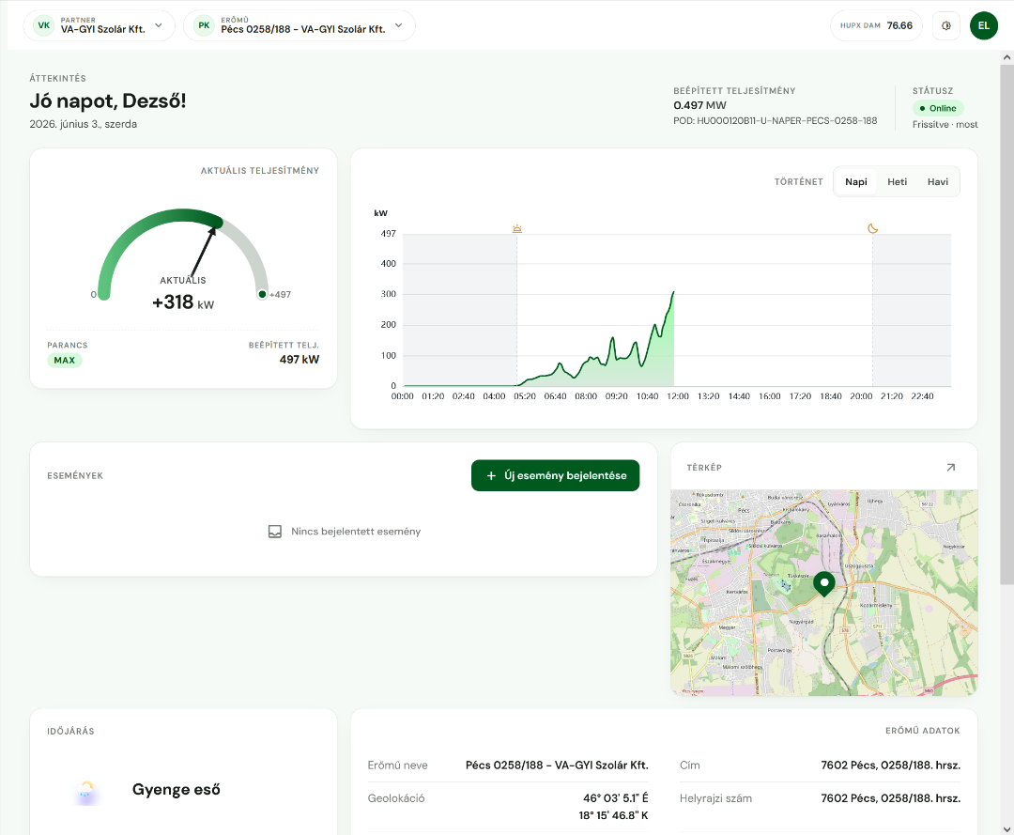Click the MAX command badge
Viewport: 1014px width, 835px height.
[65, 361]
